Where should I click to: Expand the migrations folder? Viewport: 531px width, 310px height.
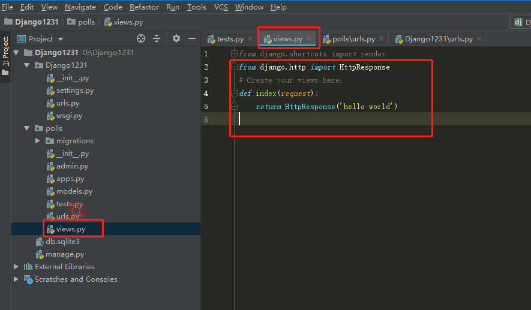[38, 141]
